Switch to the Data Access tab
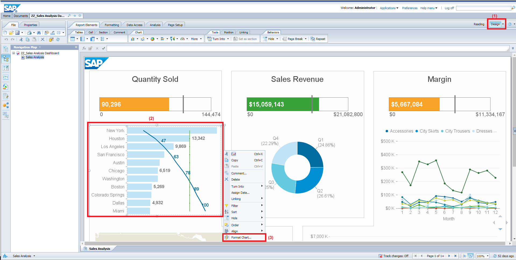This screenshot has height=260, width=516. (134, 25)
